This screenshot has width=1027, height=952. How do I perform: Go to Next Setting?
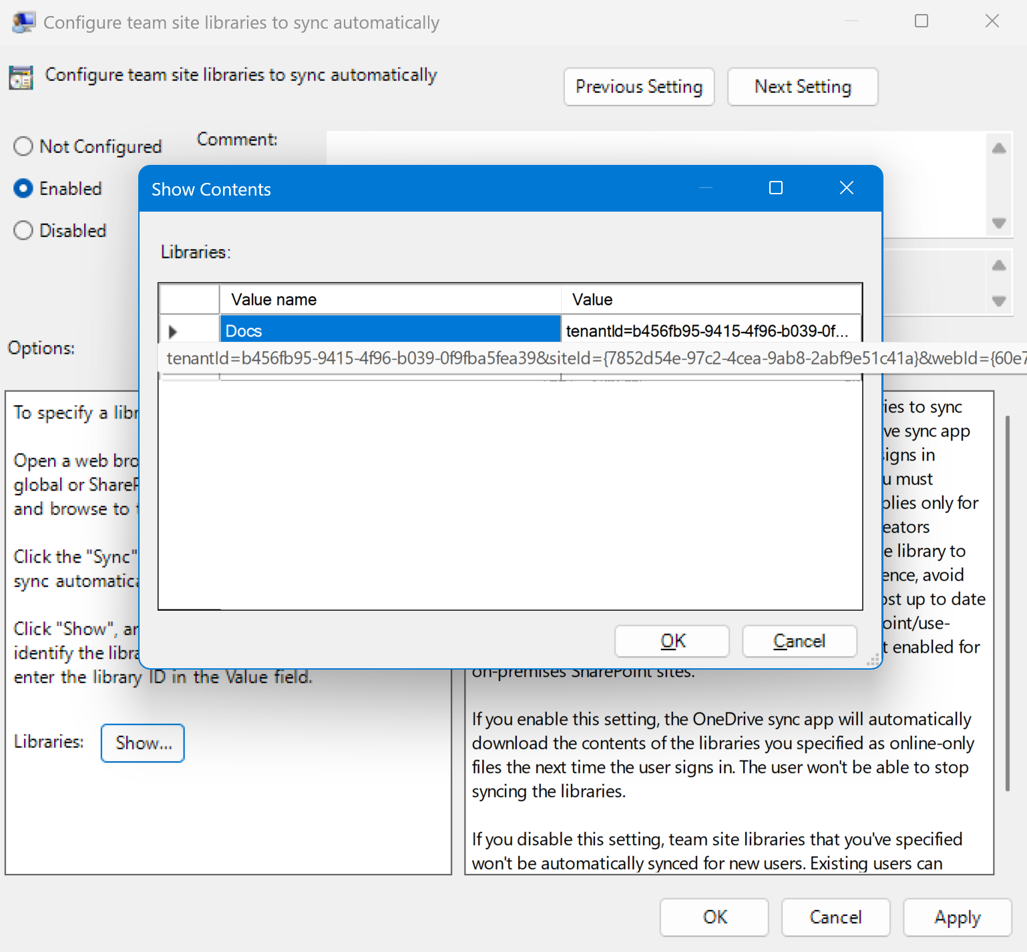pos(802,87)
